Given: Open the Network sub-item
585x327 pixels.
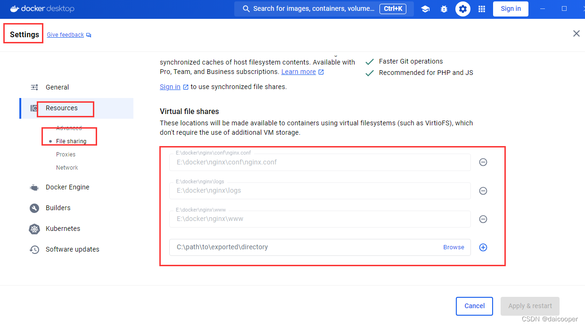Looking at the screenshot, I should [67, 168].
